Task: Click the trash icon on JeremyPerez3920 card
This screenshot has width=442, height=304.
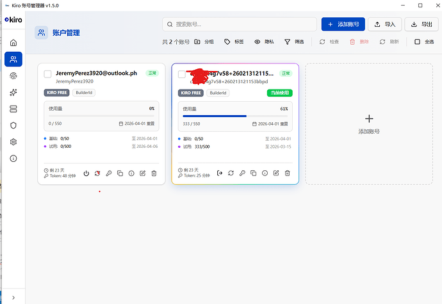Action: point(154,173)
